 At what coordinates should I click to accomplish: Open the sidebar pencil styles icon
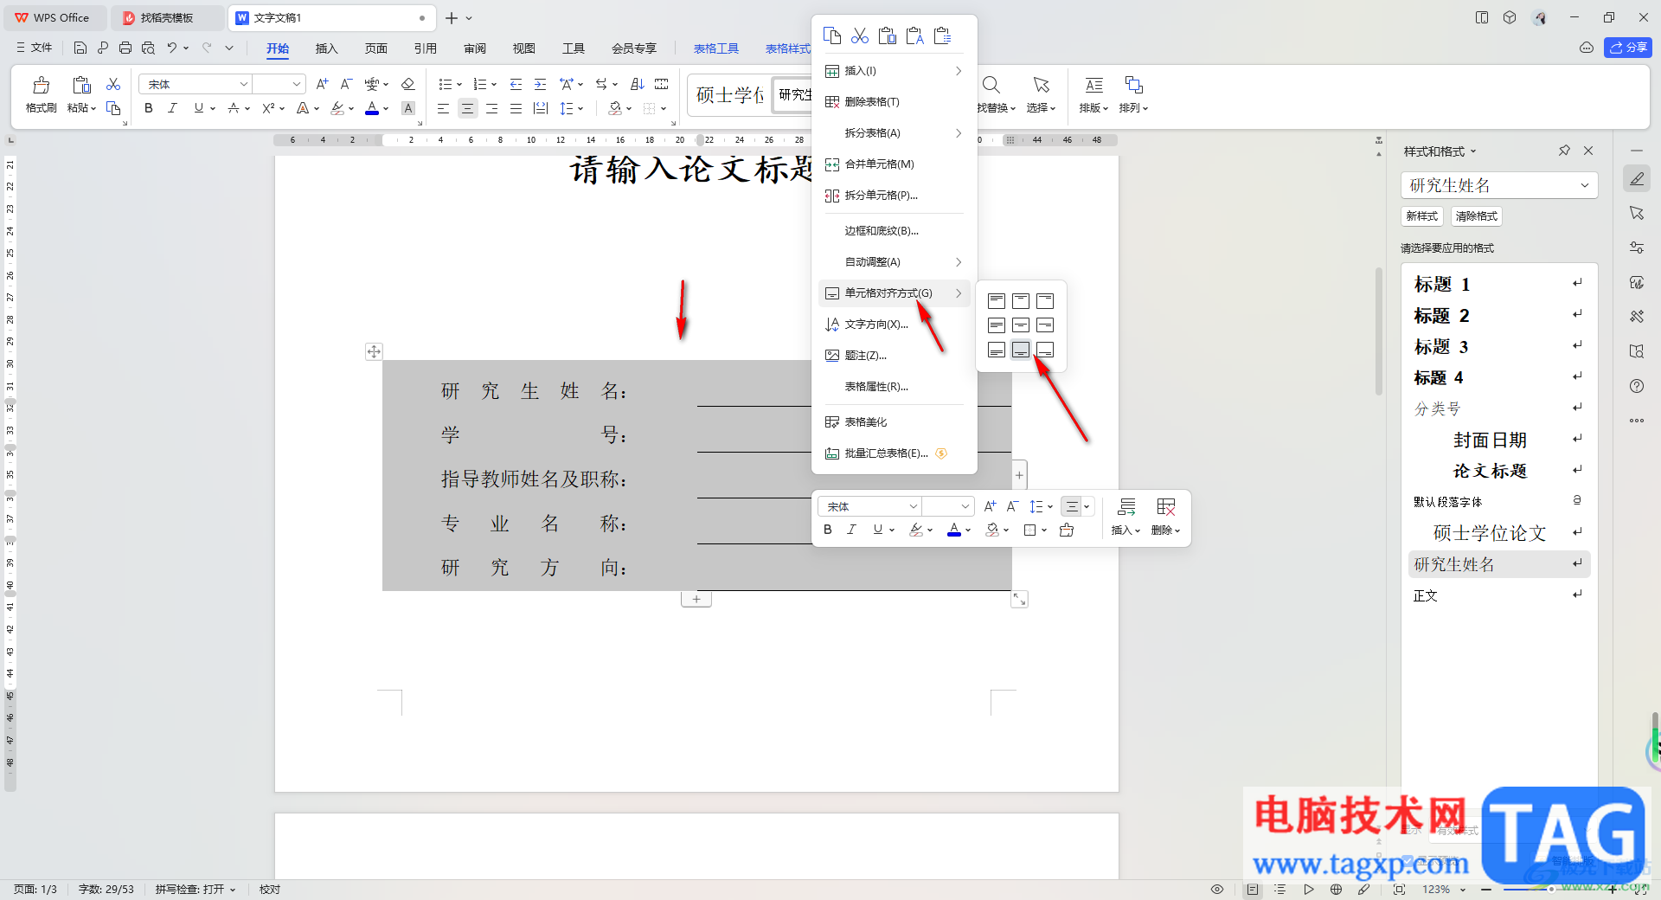pos(1637,178)
